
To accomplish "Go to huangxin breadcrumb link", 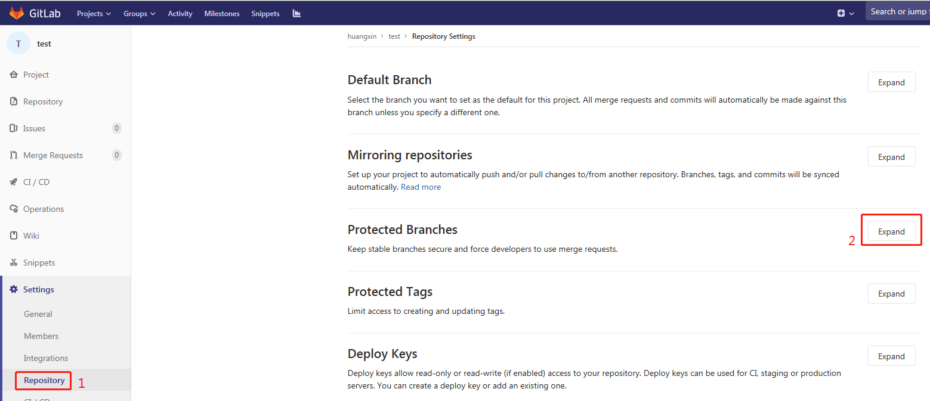I will tap(362, 36).
